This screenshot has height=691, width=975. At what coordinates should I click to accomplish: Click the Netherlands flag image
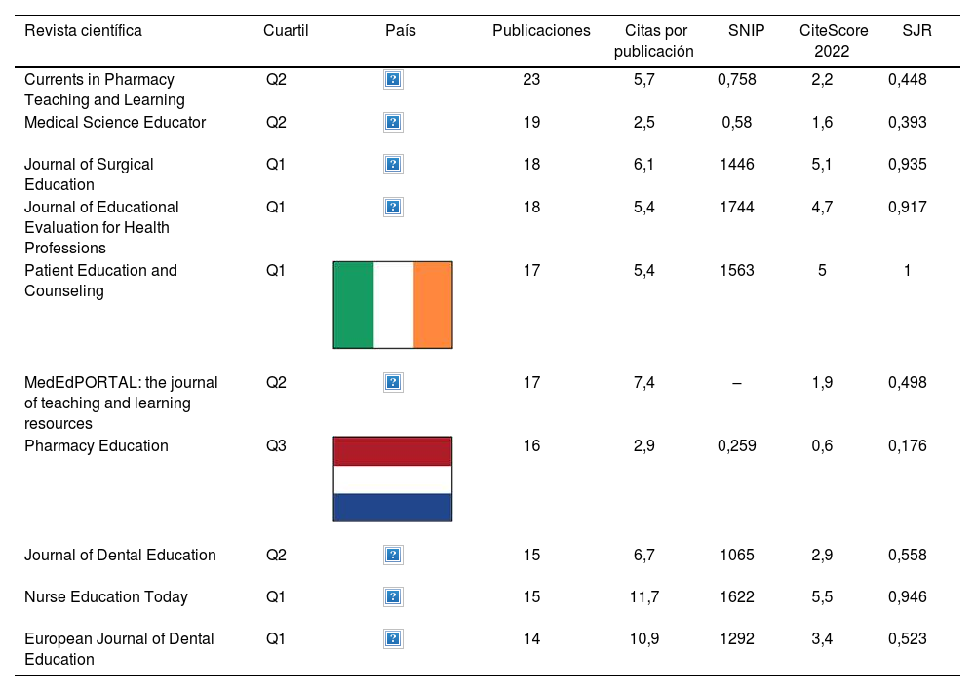(393, 480)
